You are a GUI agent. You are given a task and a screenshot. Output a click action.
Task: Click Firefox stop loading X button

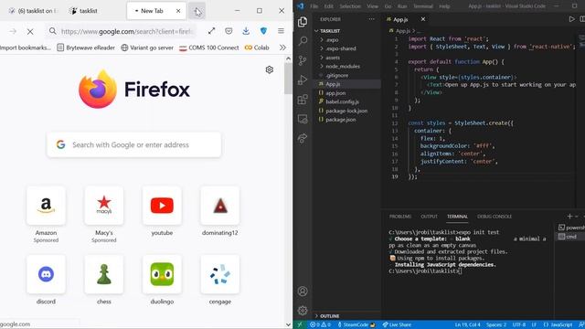[x=30, y=32]
